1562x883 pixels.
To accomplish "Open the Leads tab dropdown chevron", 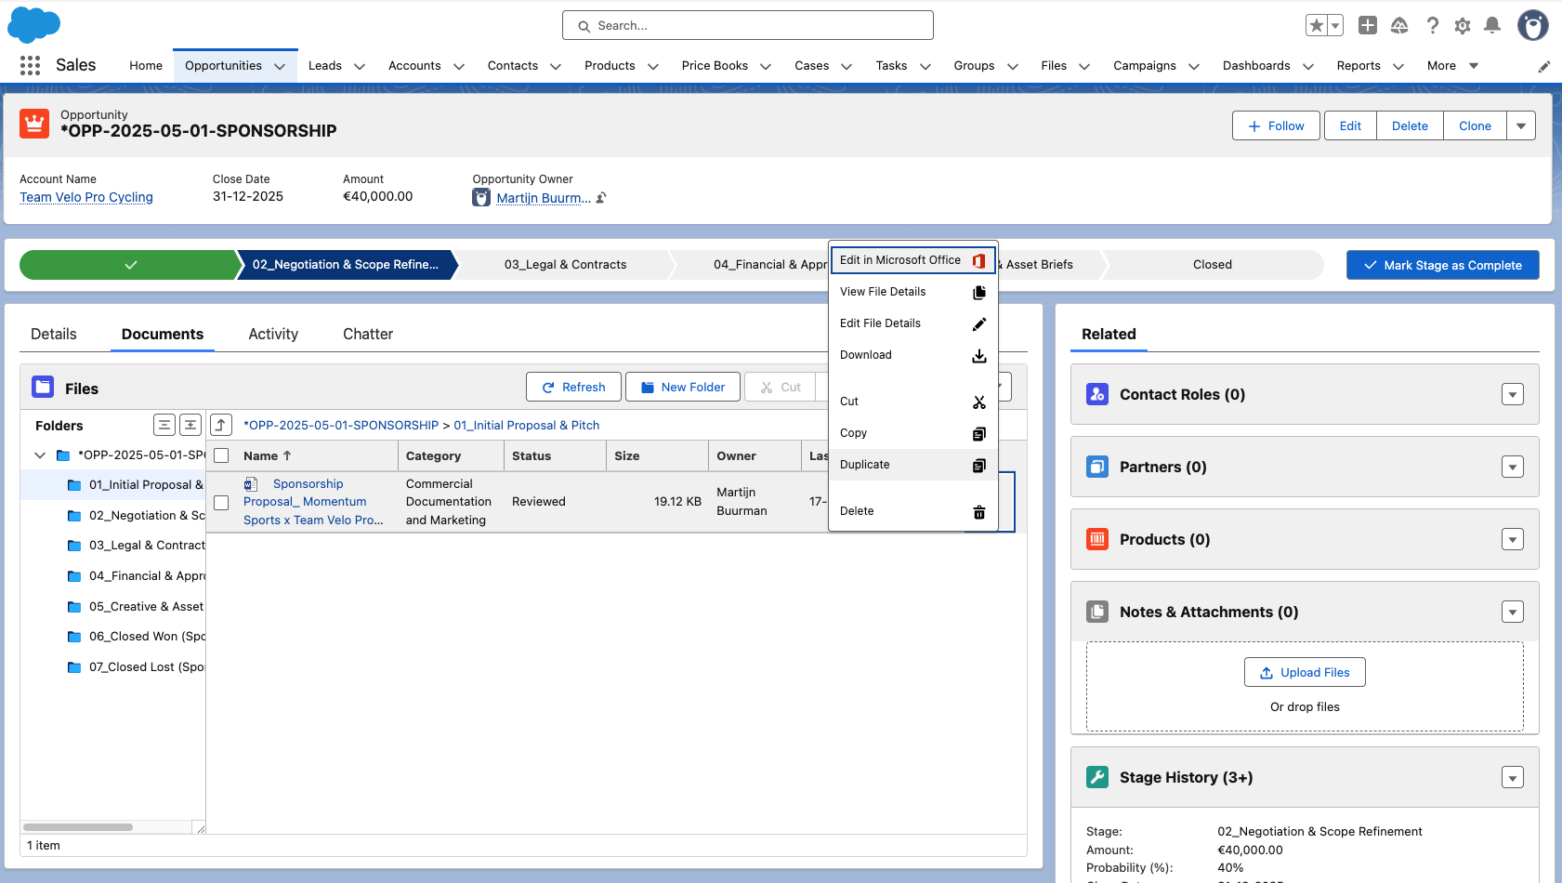I will click(360, 66).
